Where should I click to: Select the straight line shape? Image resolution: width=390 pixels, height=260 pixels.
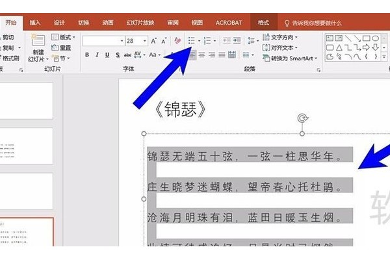pyautogui.click(x=348, y=38)
